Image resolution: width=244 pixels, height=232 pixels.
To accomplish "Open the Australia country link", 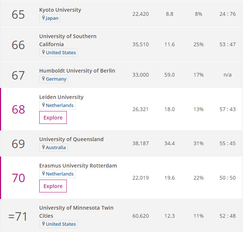I will click(56, 147).
